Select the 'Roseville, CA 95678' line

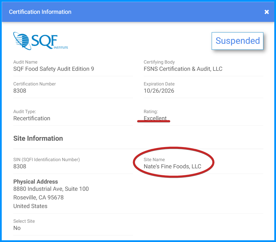pos(38,197)
